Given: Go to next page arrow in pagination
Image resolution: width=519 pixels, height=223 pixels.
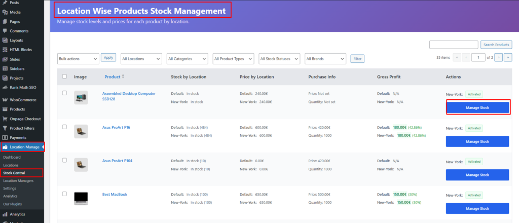Looking at the screenshot, I should 498,58.
